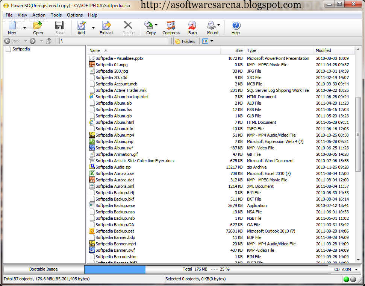365x286 pixels.
Task: Click the disc capacity progress bar
Action: [206, 269]
